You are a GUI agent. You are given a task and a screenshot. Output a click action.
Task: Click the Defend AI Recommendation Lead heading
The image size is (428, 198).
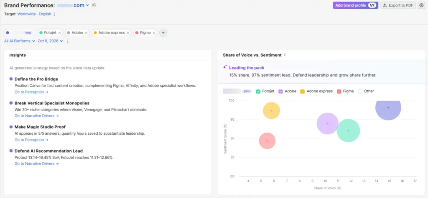click(x=48, y=151)
